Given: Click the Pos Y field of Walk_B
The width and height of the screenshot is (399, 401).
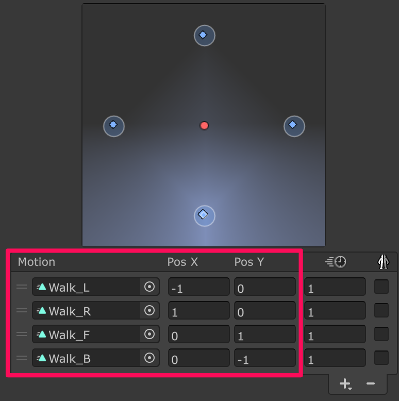Looking at the screenshot, I should (x=264, y=359).
